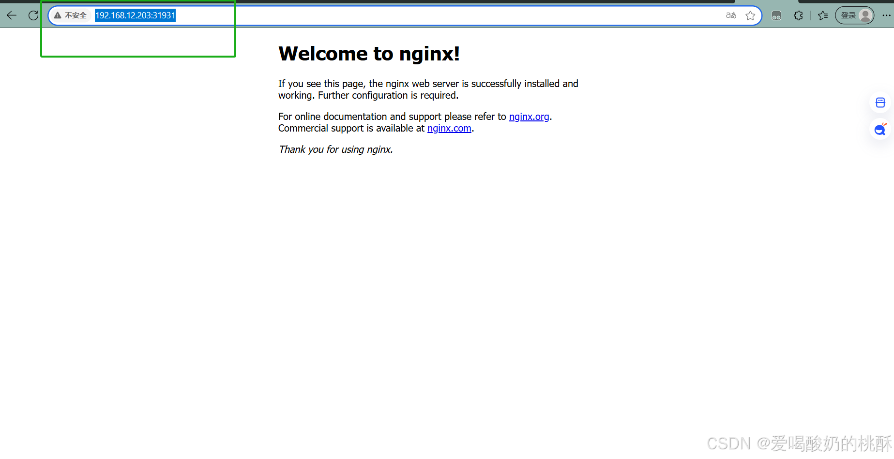Open the favorites list icon
This screenshot has height=459, width=894.
coord(823,15)
